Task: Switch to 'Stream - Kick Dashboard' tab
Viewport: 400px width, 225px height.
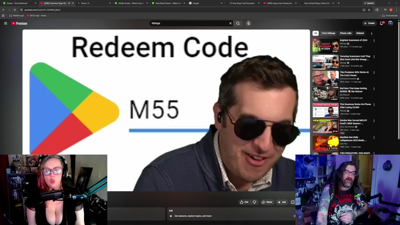Action: pos(19,3)
